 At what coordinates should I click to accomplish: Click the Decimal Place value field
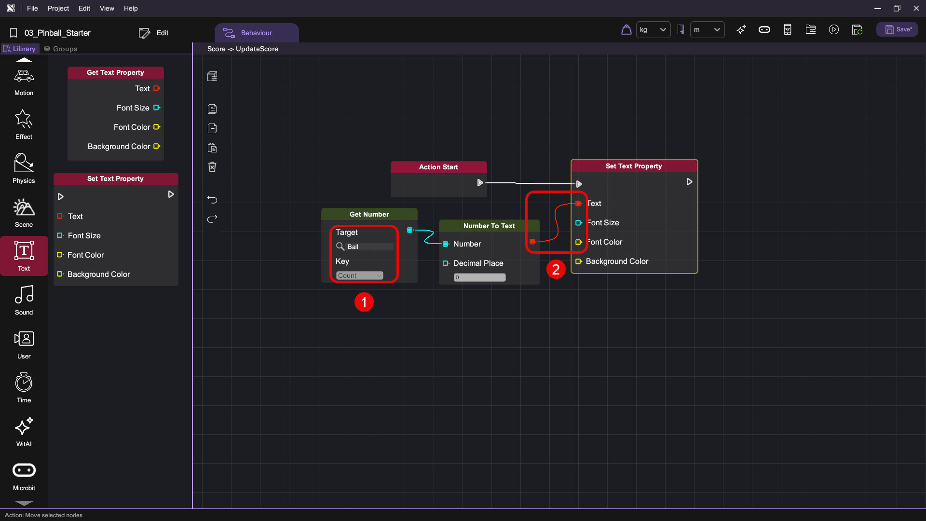(x=479, y=277)
